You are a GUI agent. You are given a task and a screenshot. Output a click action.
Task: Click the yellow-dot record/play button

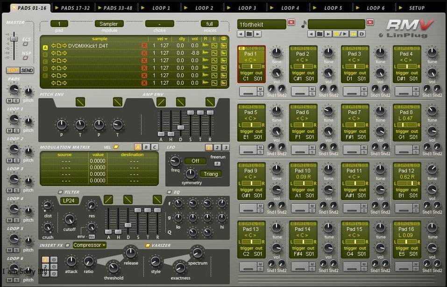coord(341,34)
